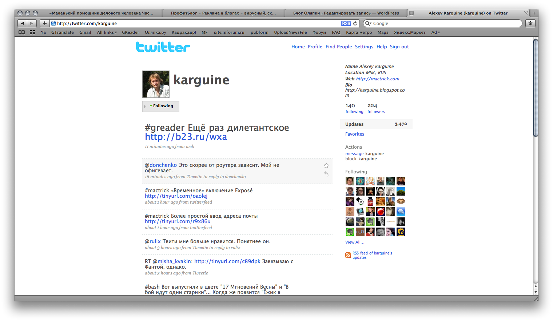The image size is (553, 321).
Task: Open the Олянка.ру bookmark
Action: click(155, 32)
